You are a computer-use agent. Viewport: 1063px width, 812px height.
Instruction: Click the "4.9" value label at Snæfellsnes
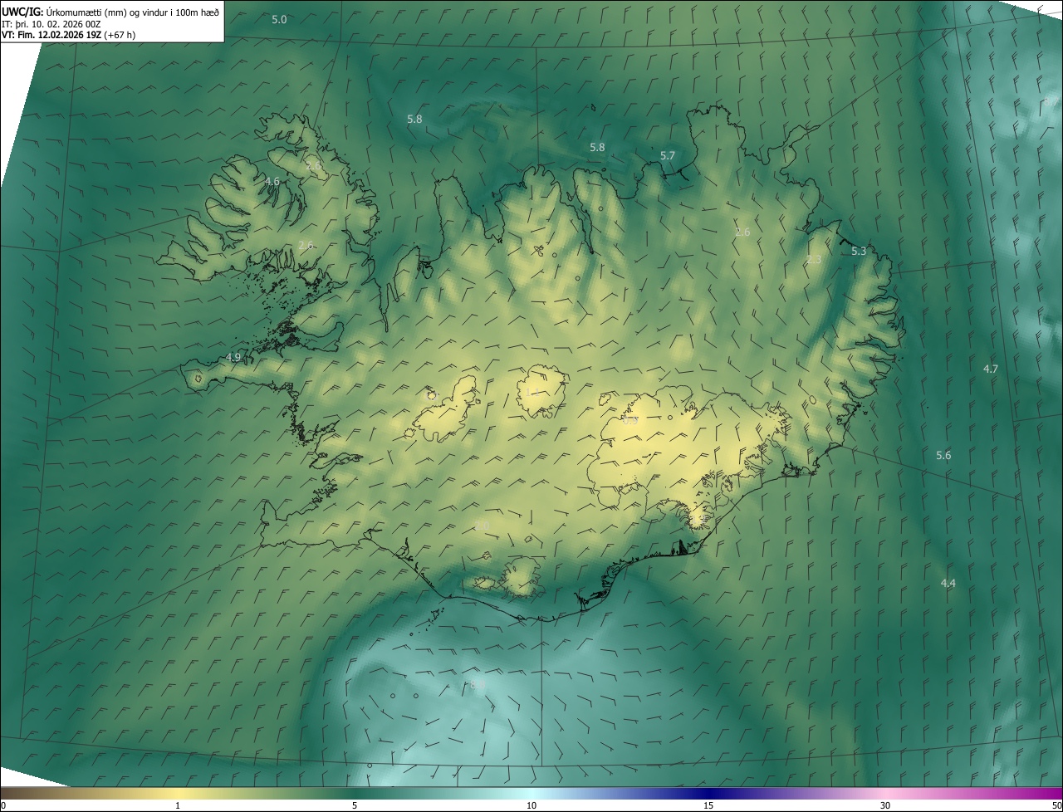[233, 357]
